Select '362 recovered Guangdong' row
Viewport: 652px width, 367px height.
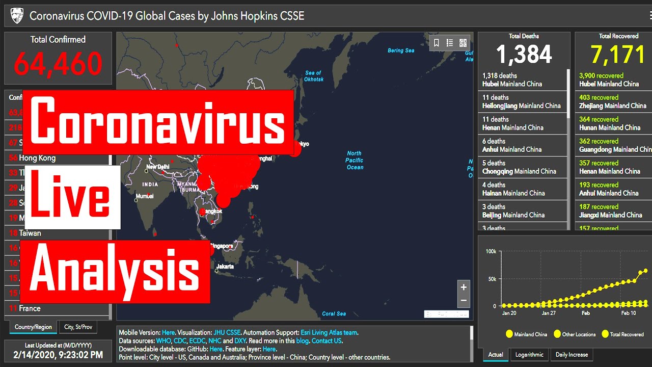tap(614, 145)
